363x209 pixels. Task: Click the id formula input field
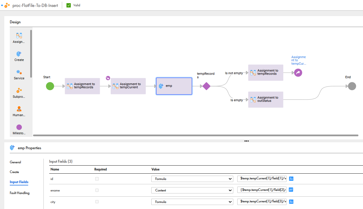(x=262, y=179)
